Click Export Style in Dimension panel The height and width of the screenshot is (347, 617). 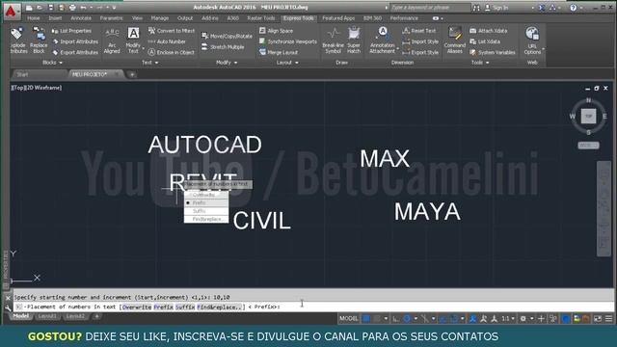click(420, 52)
